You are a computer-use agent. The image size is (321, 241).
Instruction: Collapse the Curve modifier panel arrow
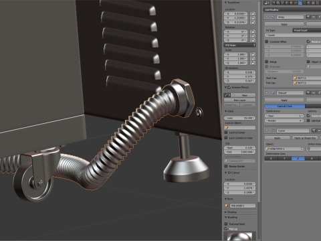coord(267,131)
